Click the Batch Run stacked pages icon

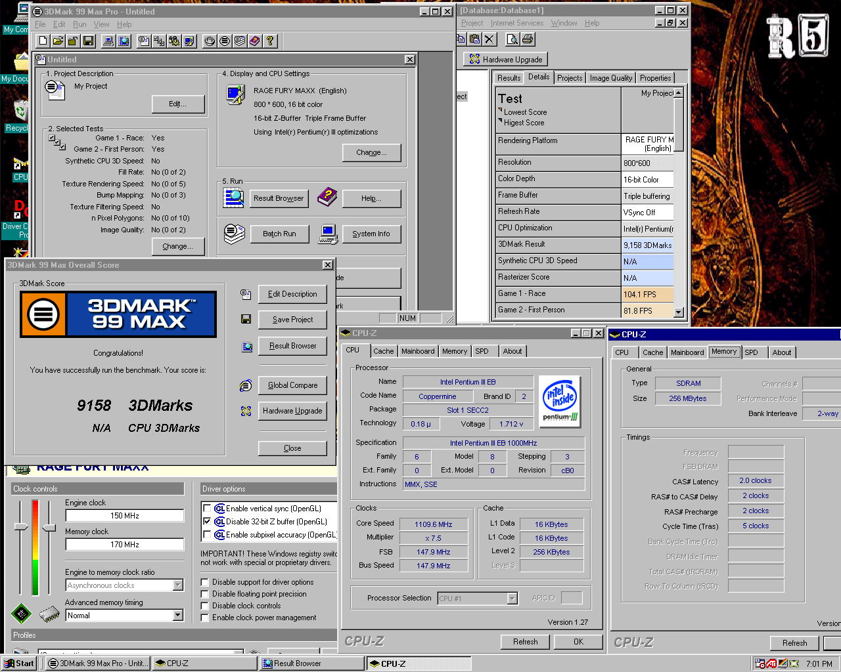pyautogui.click(x=234, y=233)
